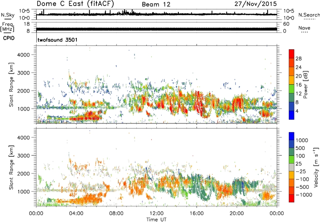This screenshot has height=222, width=320.
Task: Select the 'N.Sky' noise label
Action: 8,15
